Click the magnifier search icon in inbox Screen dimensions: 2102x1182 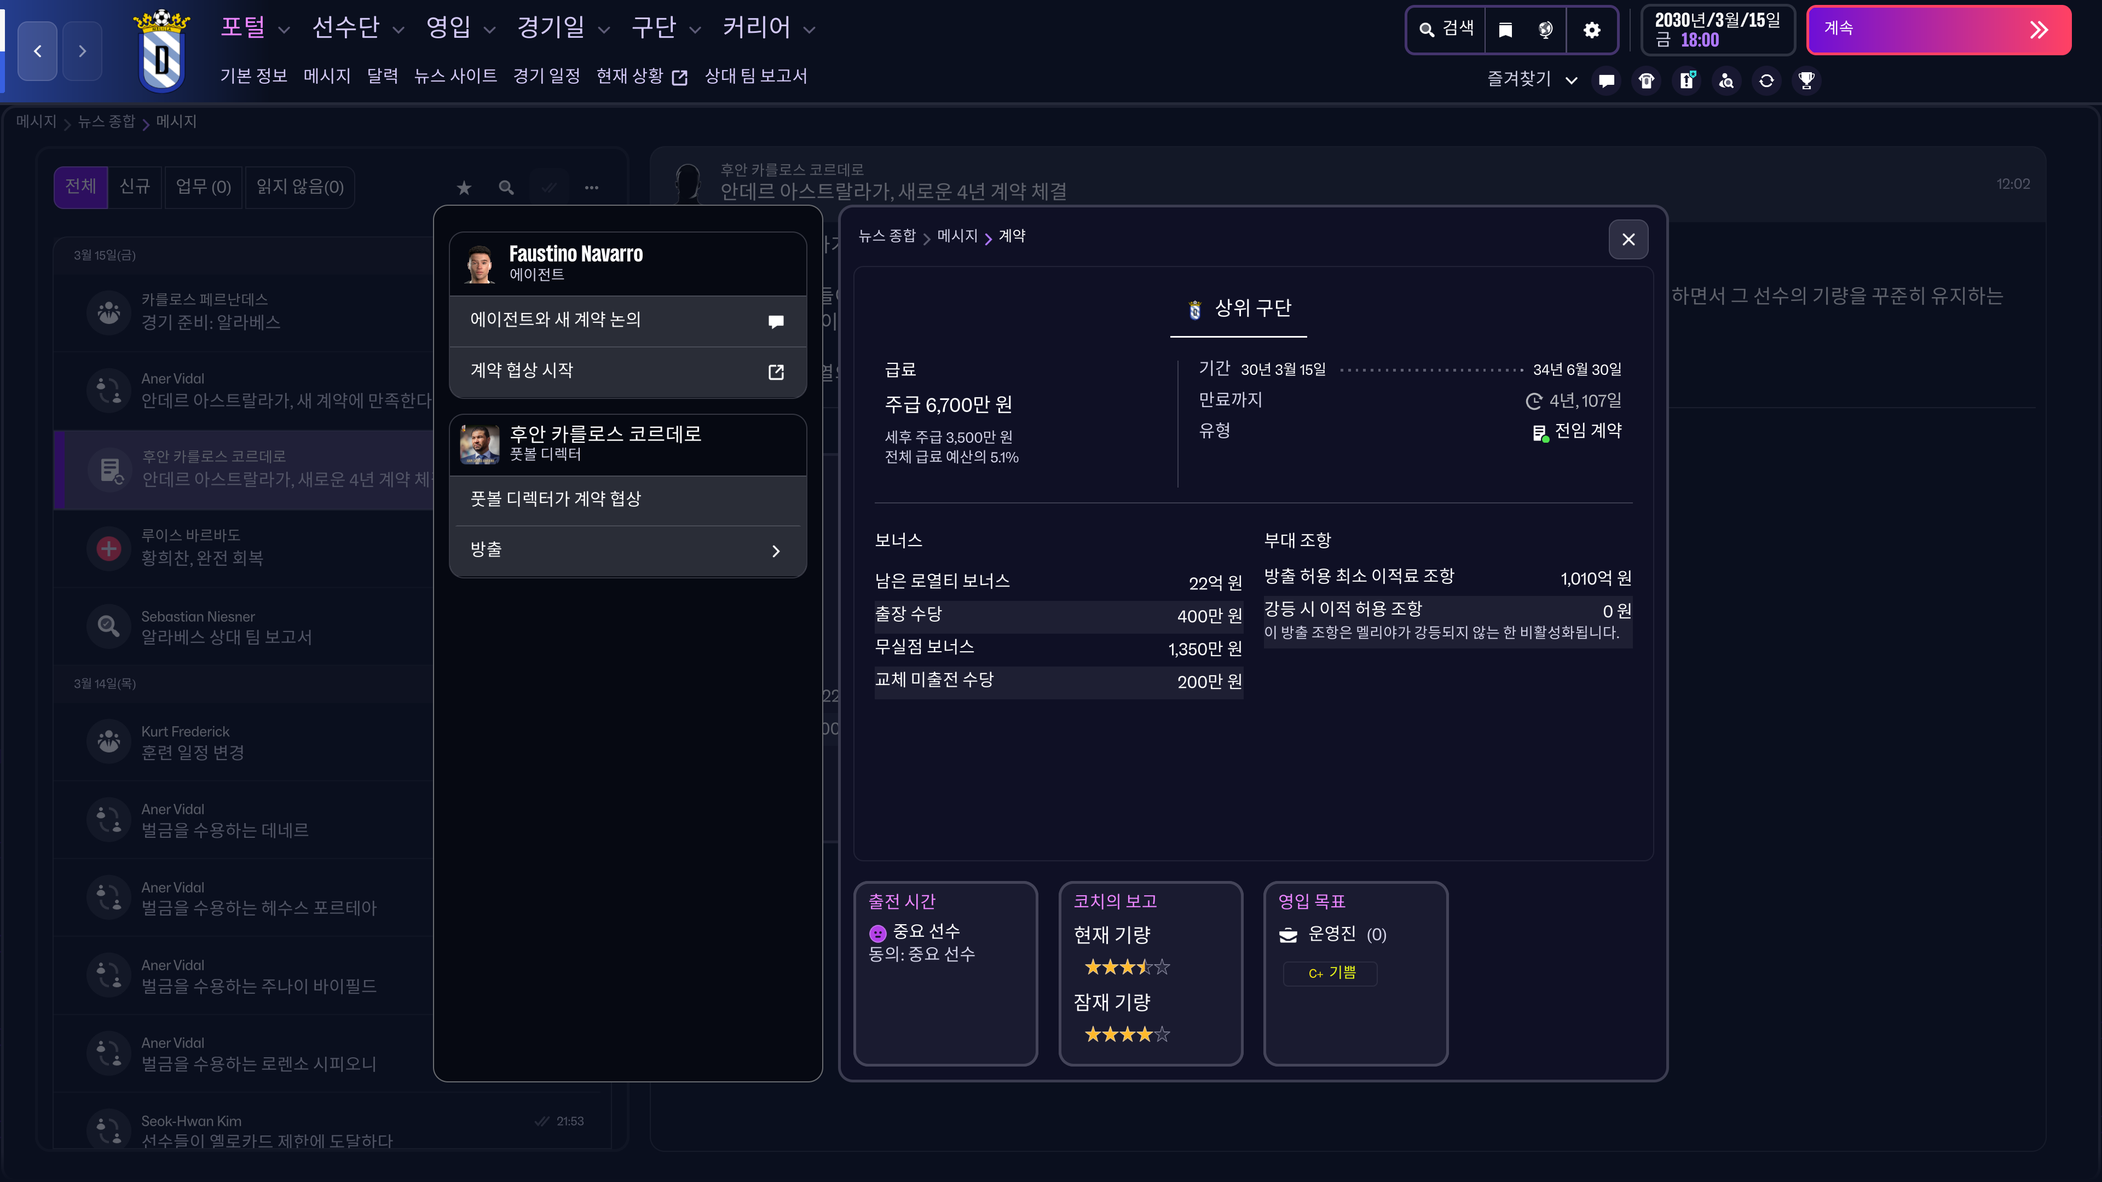point(506,188)
